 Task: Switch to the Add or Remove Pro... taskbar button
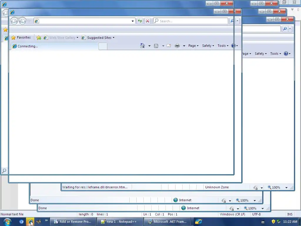73,222
